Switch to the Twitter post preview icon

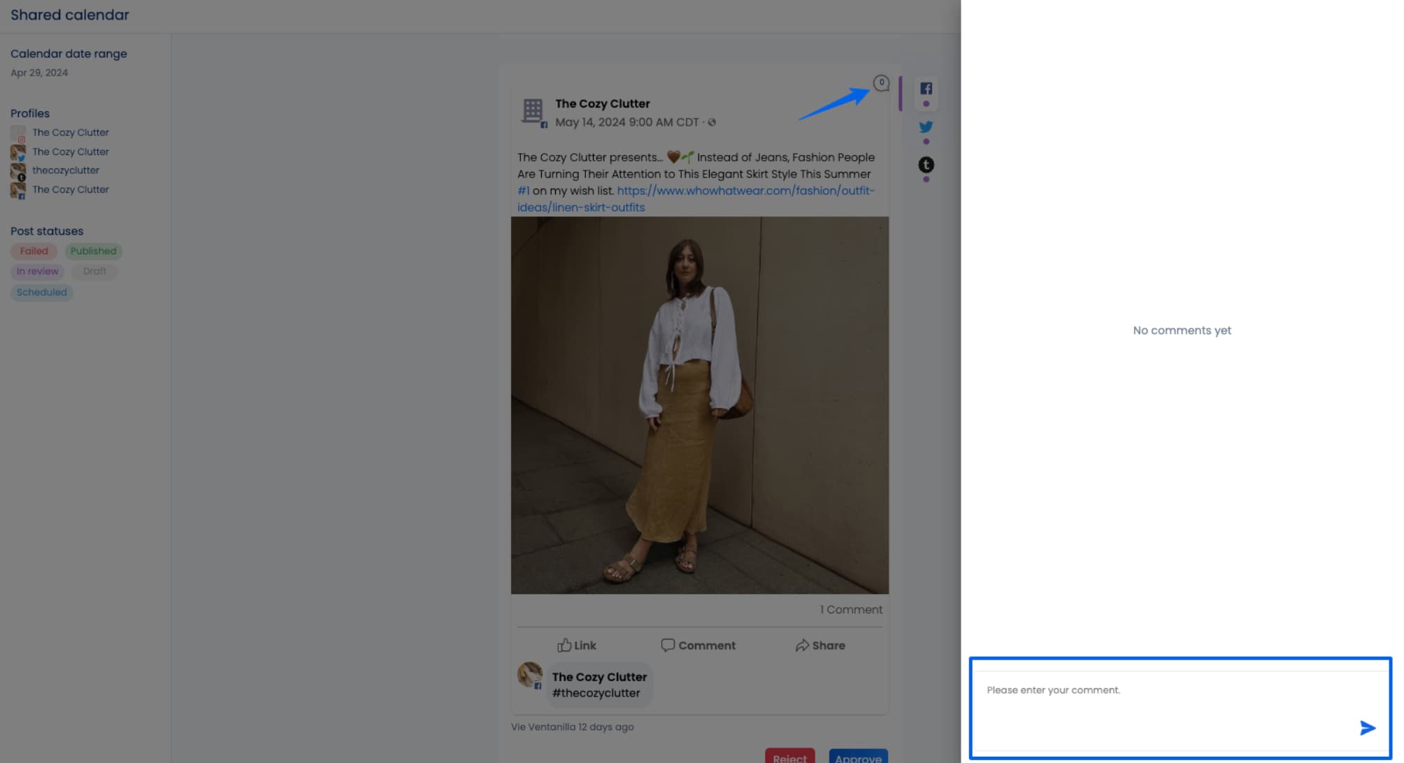pos(926,127)
